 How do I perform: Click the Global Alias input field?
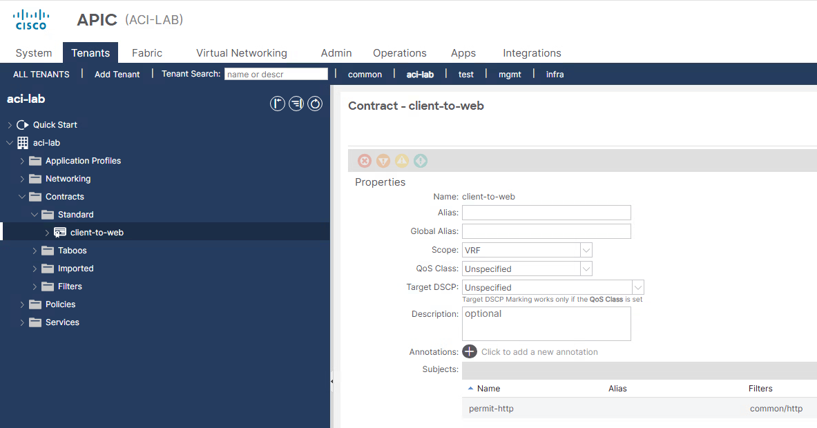(546, 231)
